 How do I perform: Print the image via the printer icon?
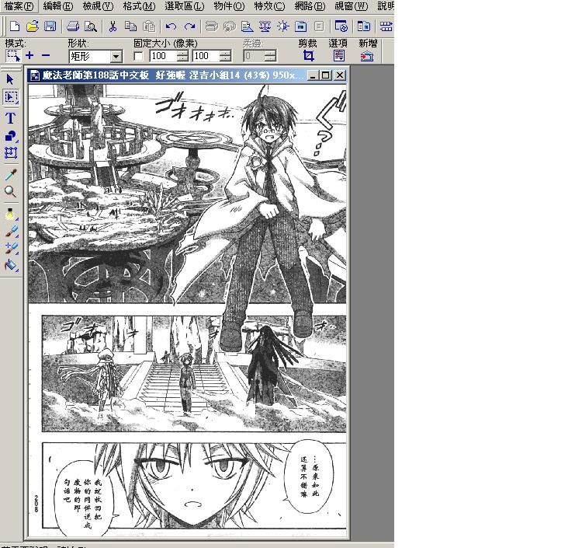73,26
